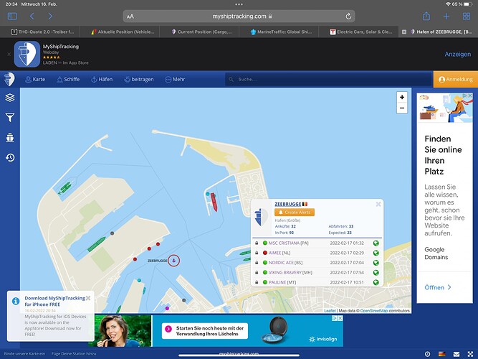
Task: Open PAULINE vessel link
Action: pos(277,282)
